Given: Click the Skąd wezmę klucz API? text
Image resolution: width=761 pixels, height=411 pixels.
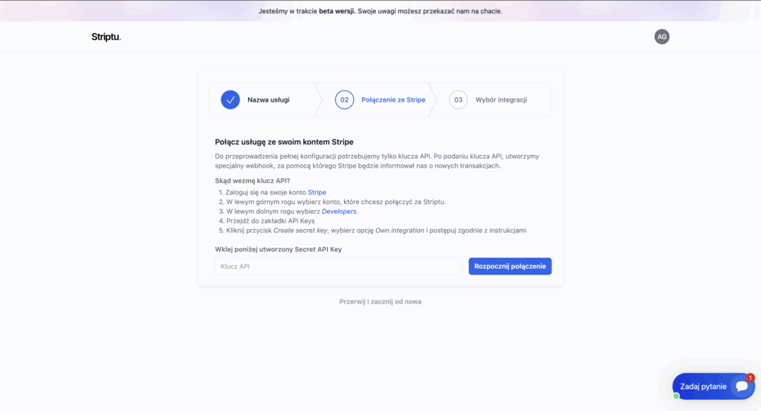Looking at the screenshot, I should (253, 181).
